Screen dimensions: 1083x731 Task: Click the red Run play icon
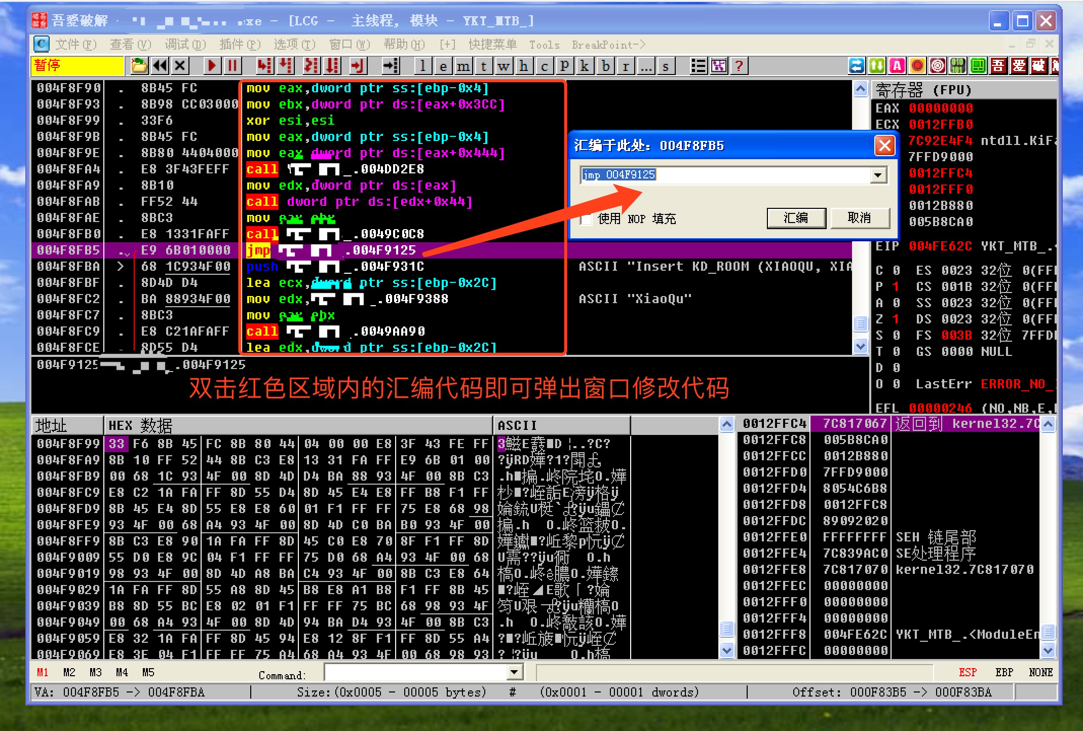coord(212,66)
